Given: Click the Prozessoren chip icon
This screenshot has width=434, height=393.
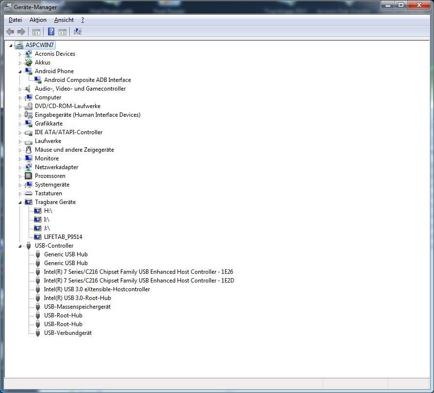Looking at the screenshot, I should pos(28,176).
